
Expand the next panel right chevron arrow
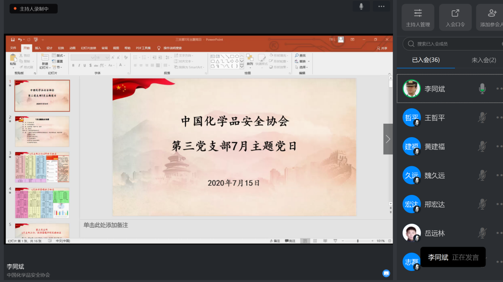click(x=388, y=139)
